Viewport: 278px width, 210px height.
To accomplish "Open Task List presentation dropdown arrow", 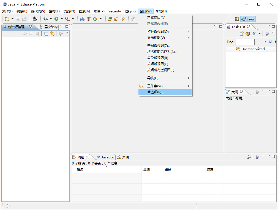I will point(260,34).
